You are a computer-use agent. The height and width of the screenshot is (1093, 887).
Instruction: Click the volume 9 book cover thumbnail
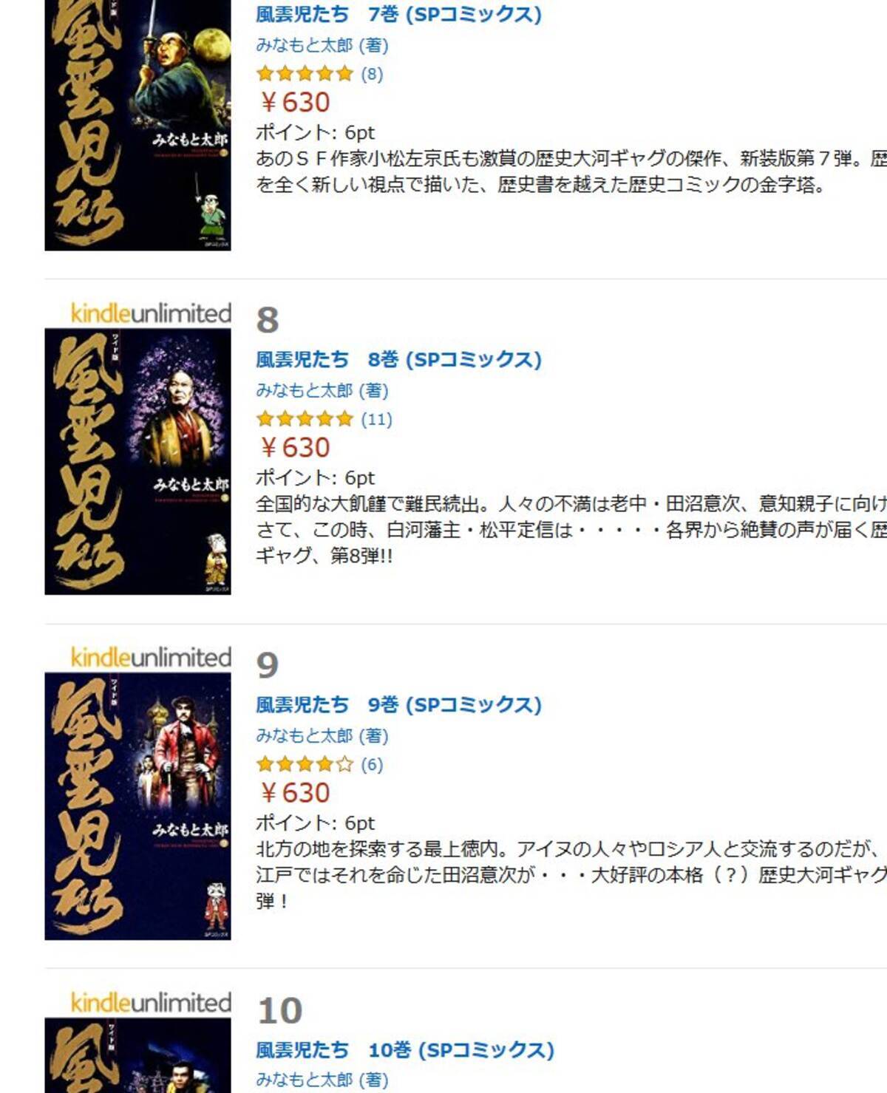137,806
